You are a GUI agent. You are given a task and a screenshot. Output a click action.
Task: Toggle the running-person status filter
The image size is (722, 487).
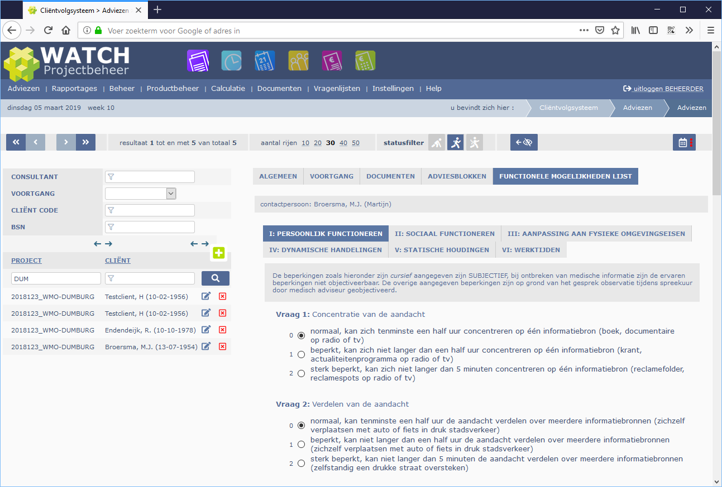click(456, 142)
